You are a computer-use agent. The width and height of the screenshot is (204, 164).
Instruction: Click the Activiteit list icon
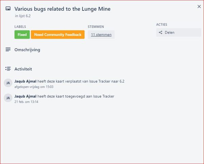click(x=8, y=69)
